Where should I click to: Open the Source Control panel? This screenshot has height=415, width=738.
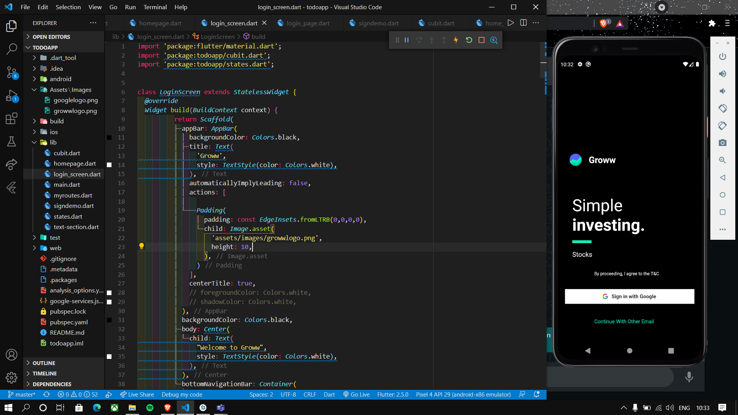coord(12,72)
